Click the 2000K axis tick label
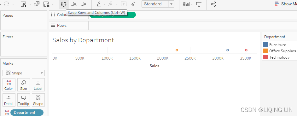The image size is (297, 116). pyautogui.click(x=163, y=58)
